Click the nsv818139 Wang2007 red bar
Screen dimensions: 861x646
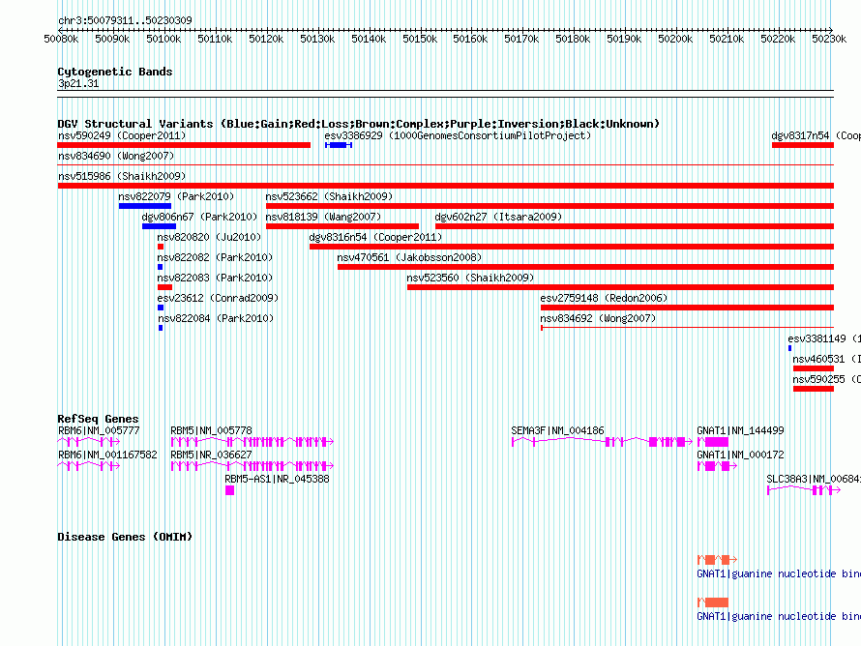tap(342, 226)
